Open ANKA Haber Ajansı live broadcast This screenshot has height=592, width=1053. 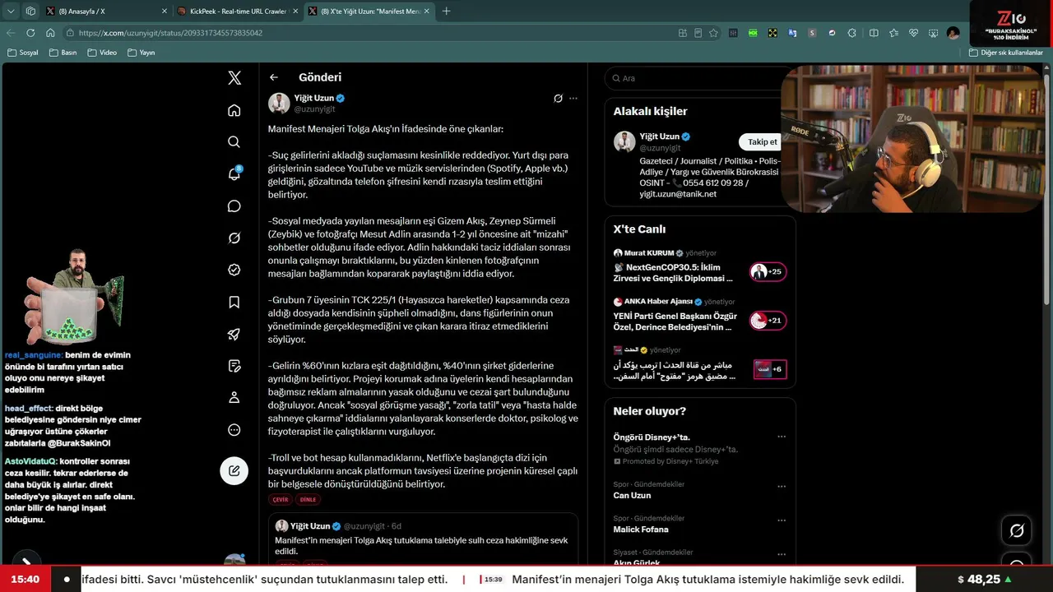(677, 321)
